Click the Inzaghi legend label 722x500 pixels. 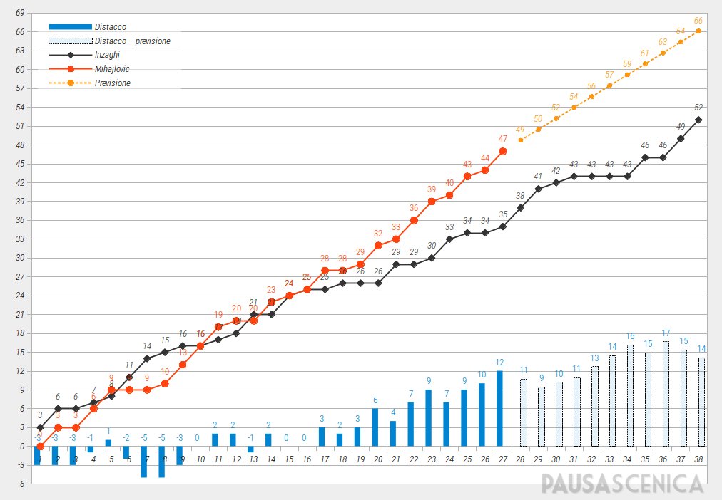(107, 55)
